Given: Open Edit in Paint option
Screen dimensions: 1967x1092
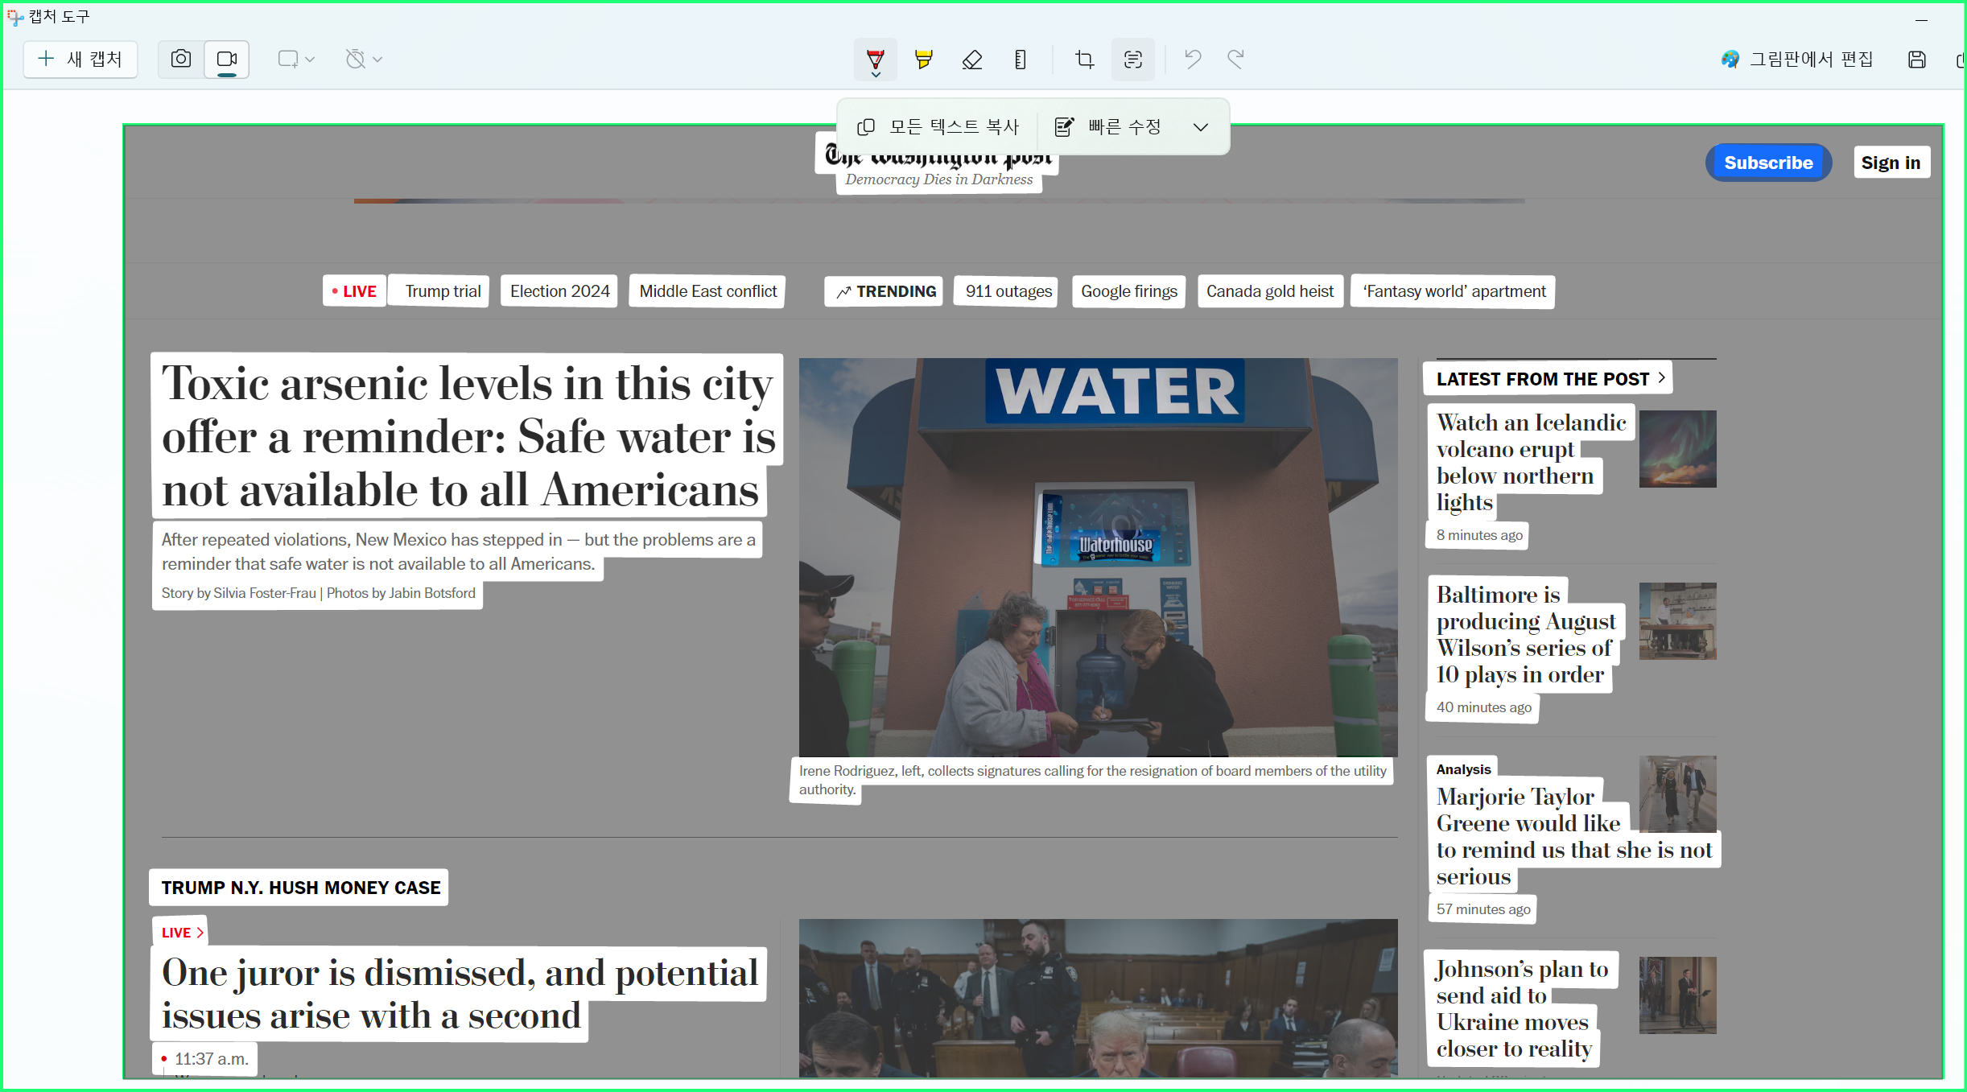Looking at the screenshot, I should 1797,59.
